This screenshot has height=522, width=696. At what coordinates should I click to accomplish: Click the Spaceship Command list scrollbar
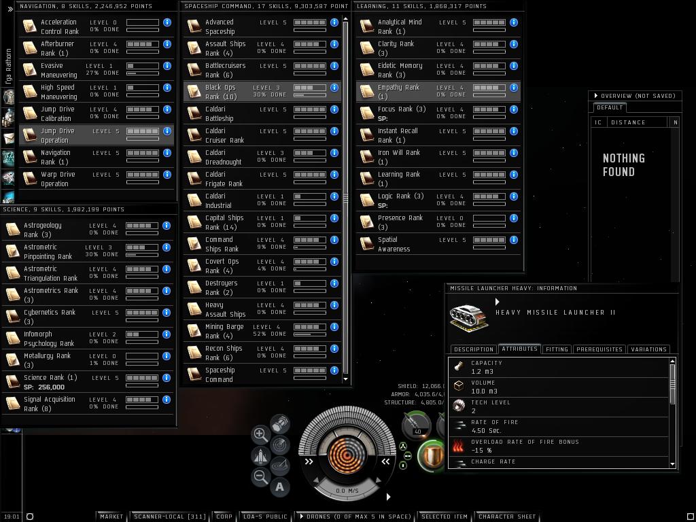pos(346,198)
